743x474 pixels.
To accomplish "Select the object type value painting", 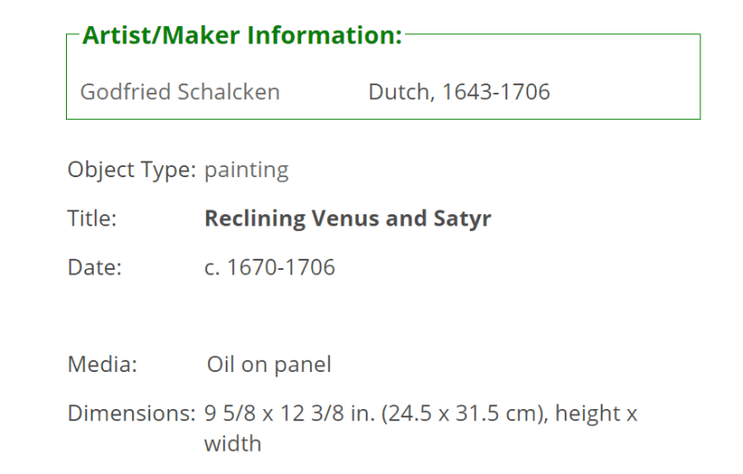I will point(246,171).
